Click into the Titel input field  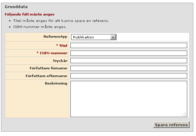pyautogui.click(x=129, y=45)
